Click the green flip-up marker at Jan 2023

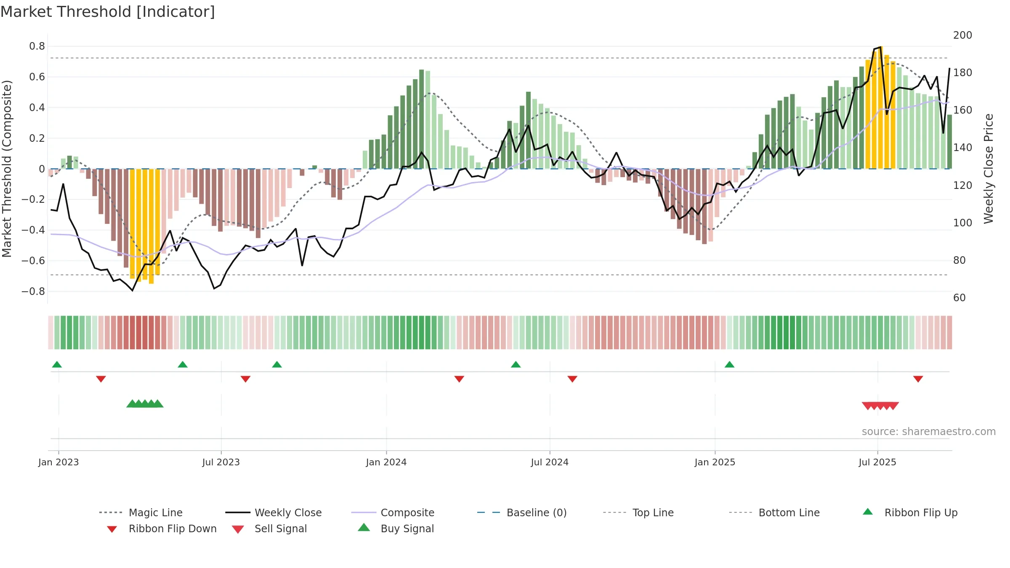(57, 364)
